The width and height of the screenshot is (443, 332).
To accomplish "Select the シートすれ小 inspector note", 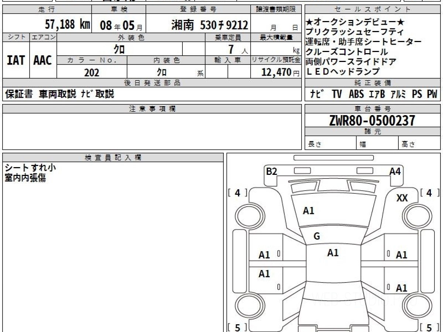I will [30, 168].
